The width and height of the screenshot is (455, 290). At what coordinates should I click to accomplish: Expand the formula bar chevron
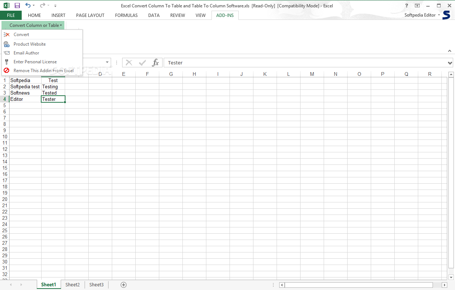(x=450, y=63)
